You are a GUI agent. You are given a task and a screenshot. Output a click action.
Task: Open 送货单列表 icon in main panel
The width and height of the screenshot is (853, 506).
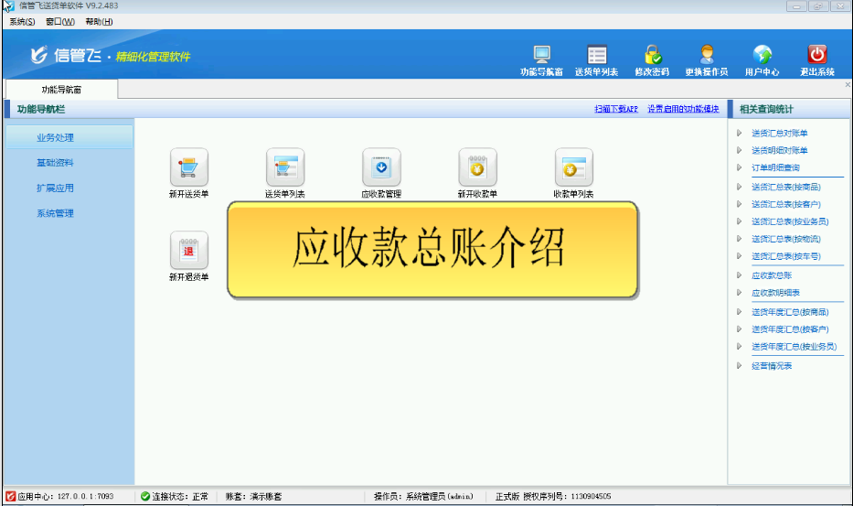pos(284,167)
